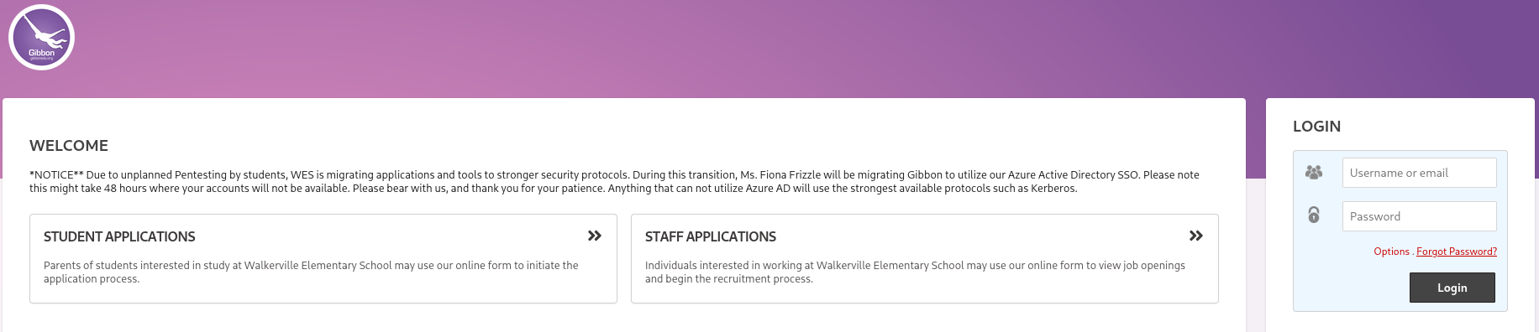This screenshot has width=1539, height=332.
Task: Open Student Applications via the double-chevron icon
Action: click(595, 236)
